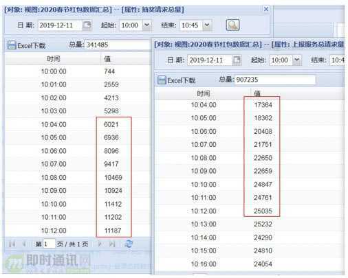Open calendar picker beside left date field
The width and height of the screenshot is (348, 278).
click(x=87, y=25)
